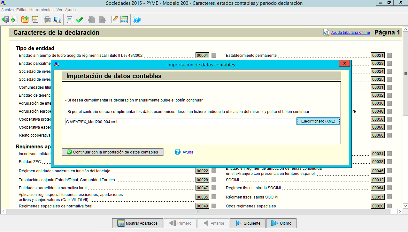Open help via the blue question mark toolbar icon

pyautogui.click(x=137, y=20)
